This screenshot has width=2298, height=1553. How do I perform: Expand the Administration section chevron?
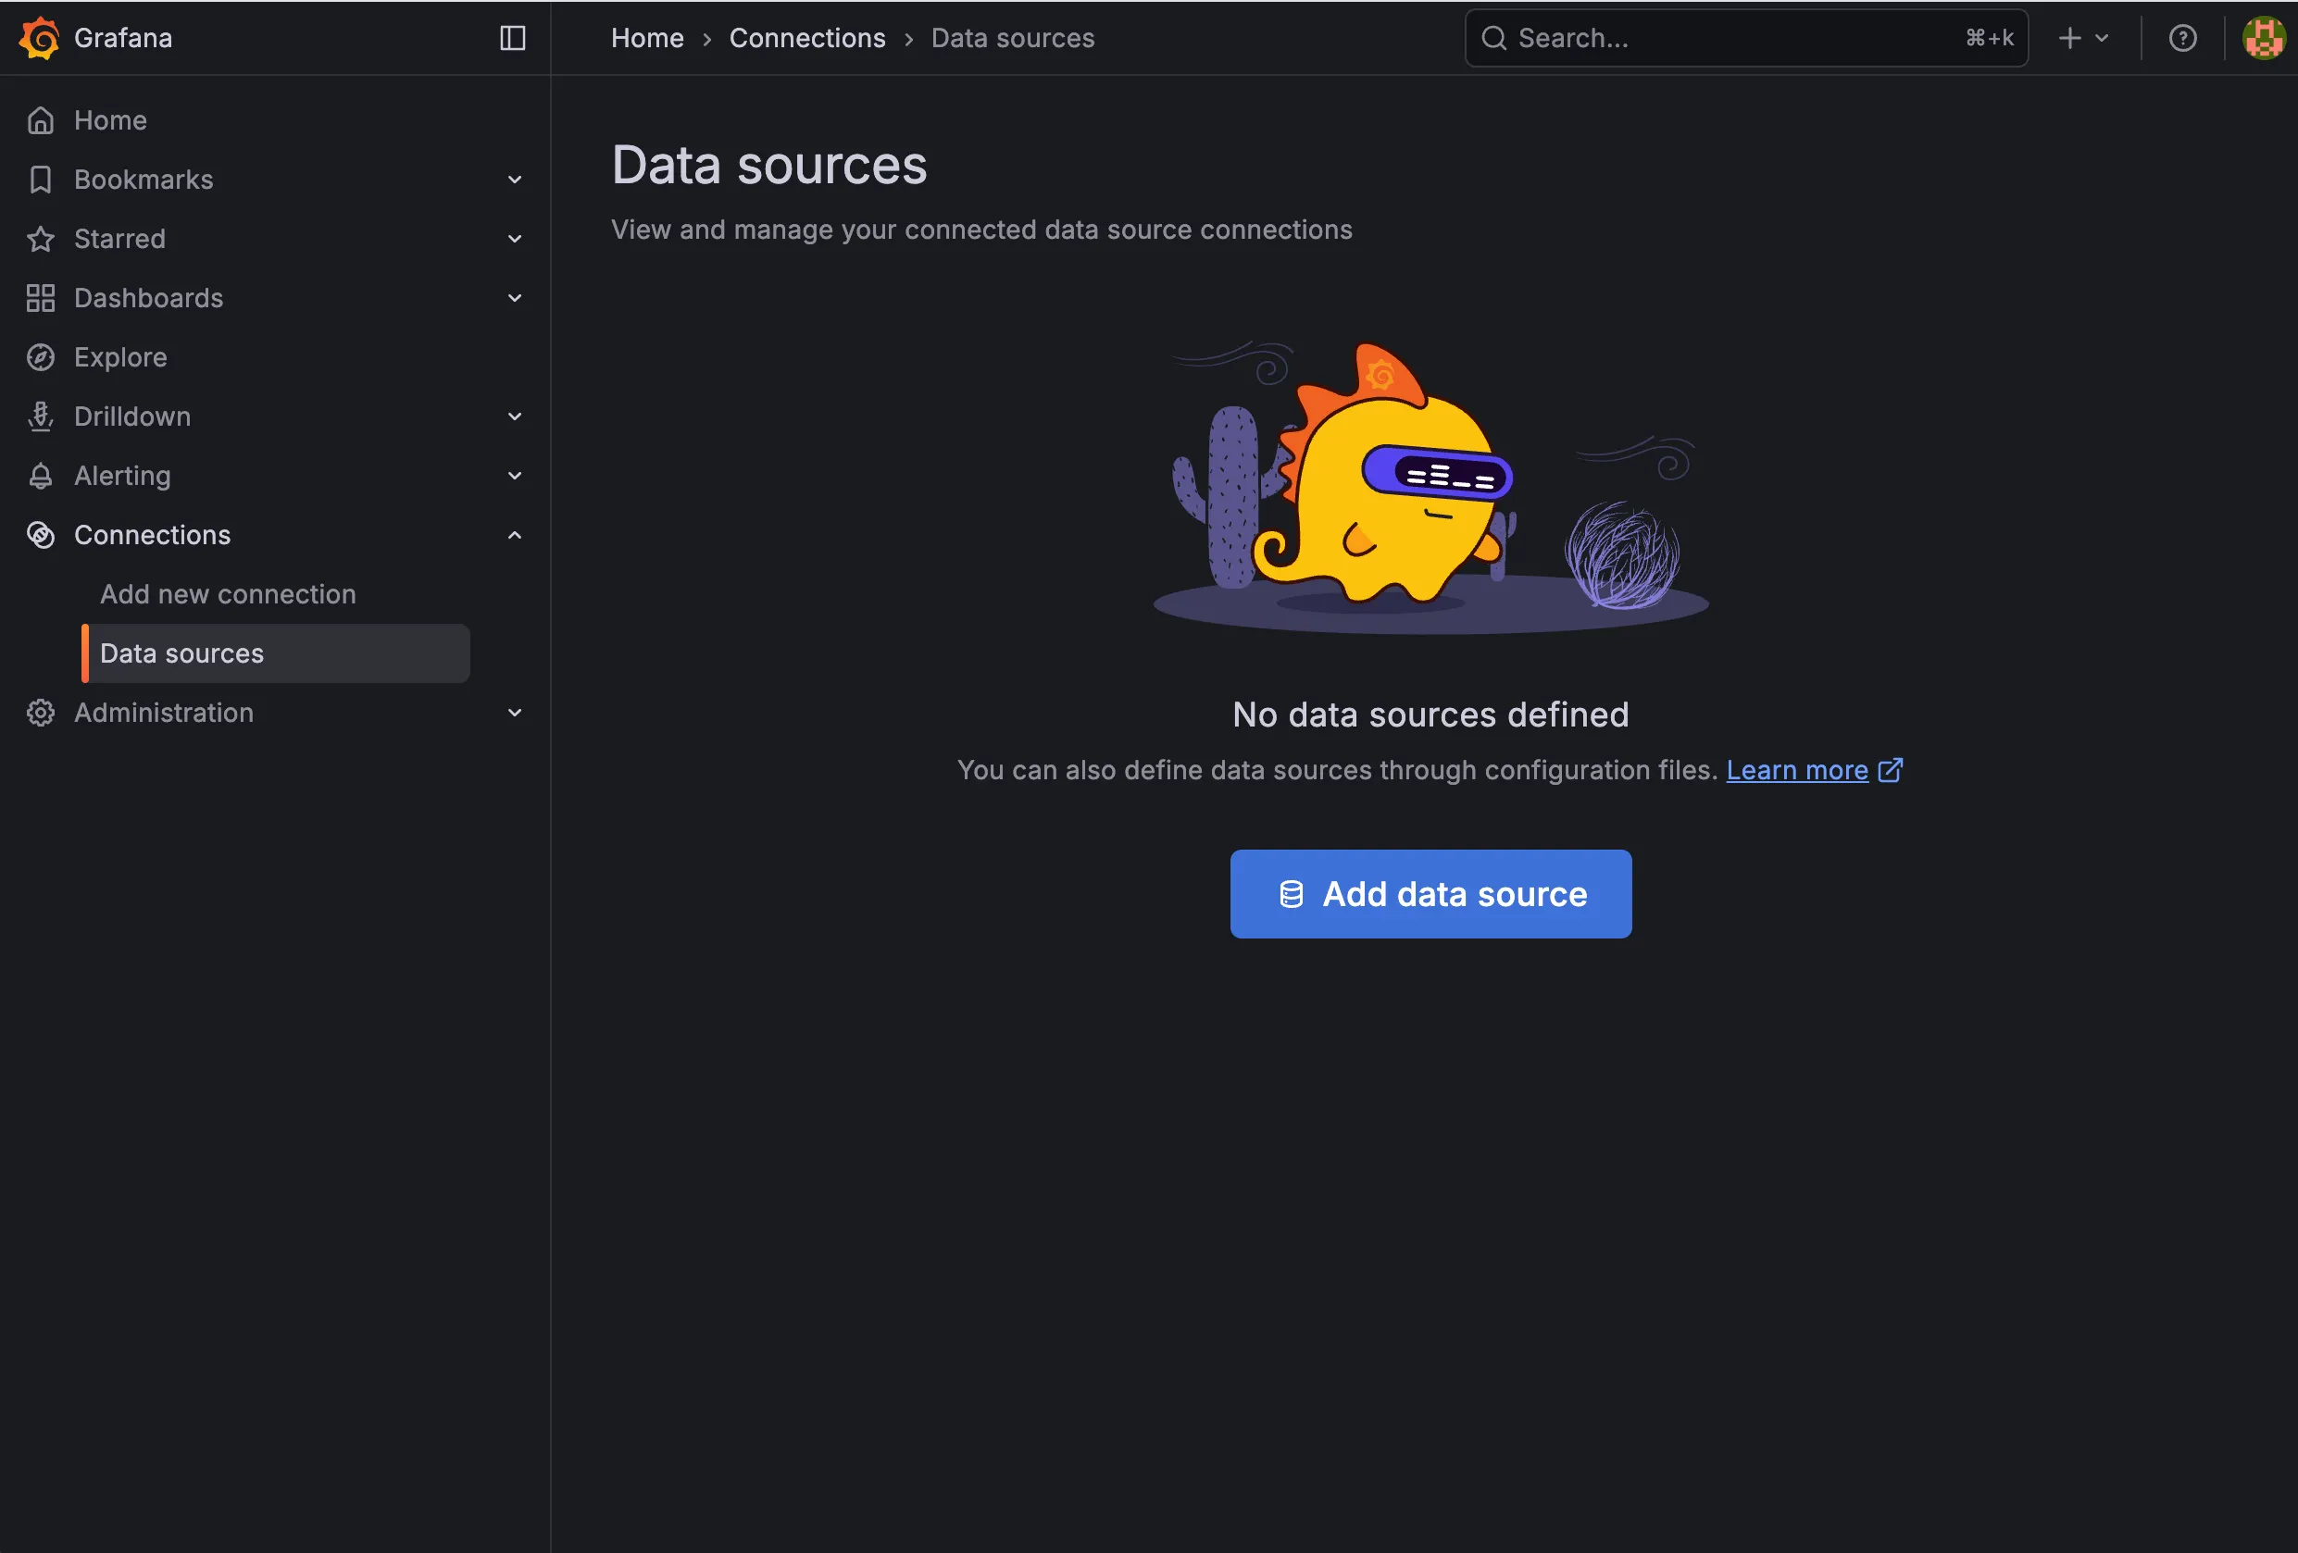(514, 713)
